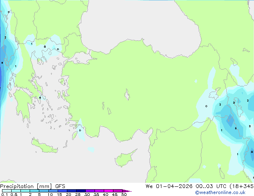The width and height of the screenshot is (254, 196).
Task: Click the '00..03 UTC' time range text
Action: pyautogui.click(x=211, y=186)
